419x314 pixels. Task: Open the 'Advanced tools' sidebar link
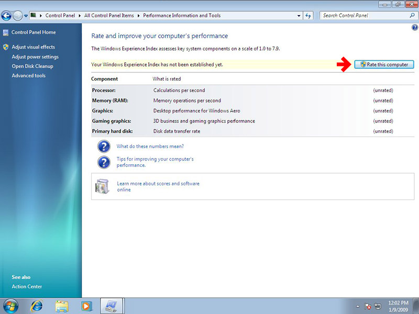click(28, 76)
